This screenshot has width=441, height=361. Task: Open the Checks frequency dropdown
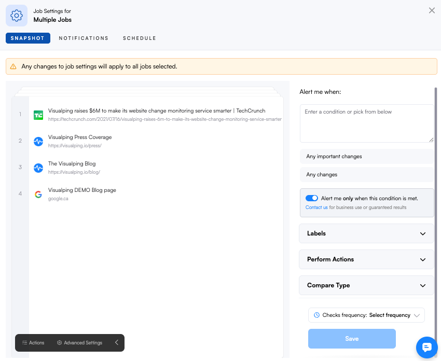click(x=366, y=315)
